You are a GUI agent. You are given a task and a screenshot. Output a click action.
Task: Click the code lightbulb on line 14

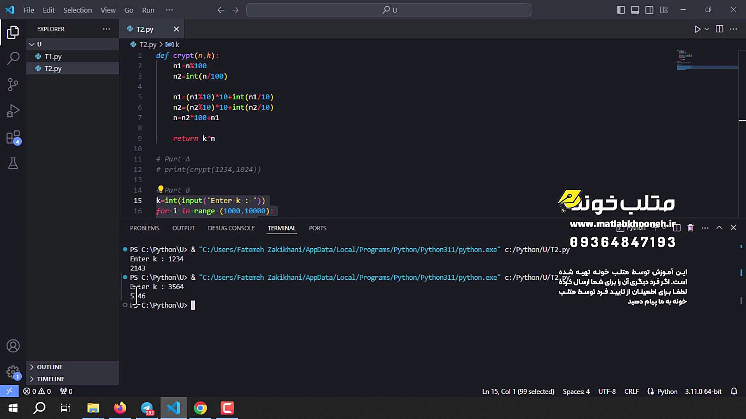tap(160, 189)
